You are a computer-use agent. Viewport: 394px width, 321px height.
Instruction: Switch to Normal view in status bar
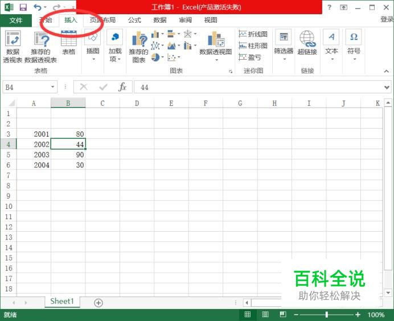pos(248,314)
